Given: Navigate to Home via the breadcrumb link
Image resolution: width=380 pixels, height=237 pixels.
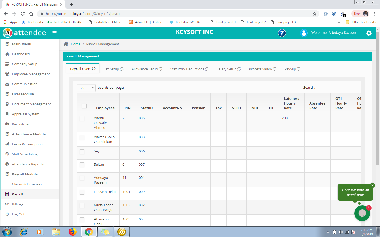Looking at the screenshot, I should (75, 44).
